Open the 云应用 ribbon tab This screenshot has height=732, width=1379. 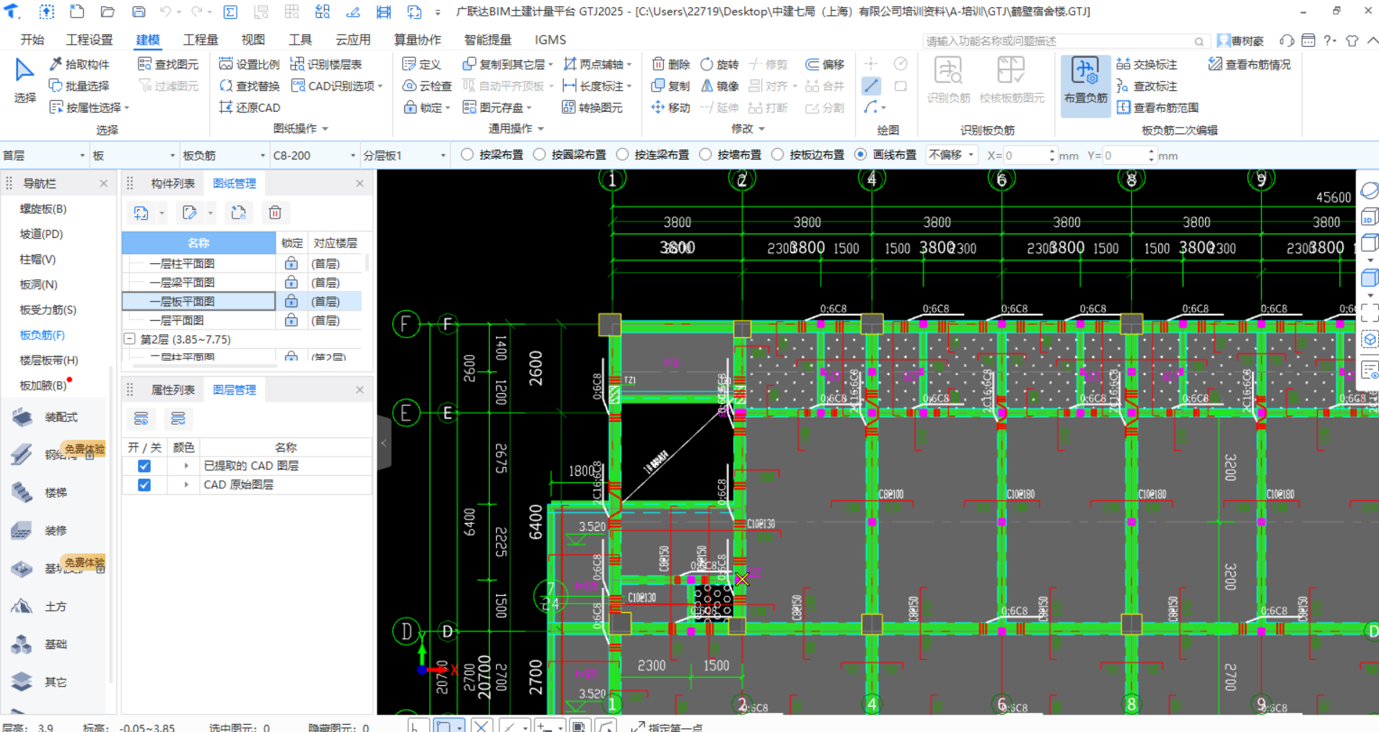353,40
